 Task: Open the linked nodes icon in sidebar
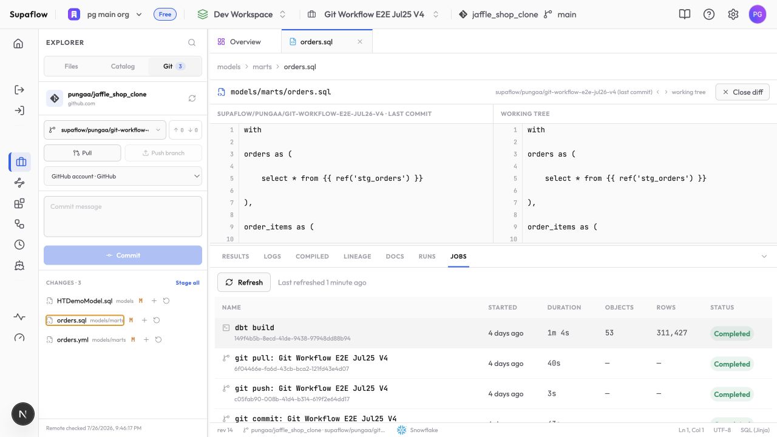(x=19, y=224)
